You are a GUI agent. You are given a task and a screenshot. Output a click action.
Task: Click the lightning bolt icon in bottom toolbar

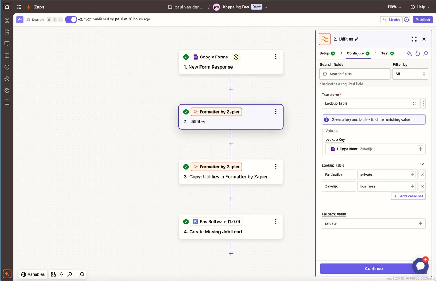tap(62, 274)
